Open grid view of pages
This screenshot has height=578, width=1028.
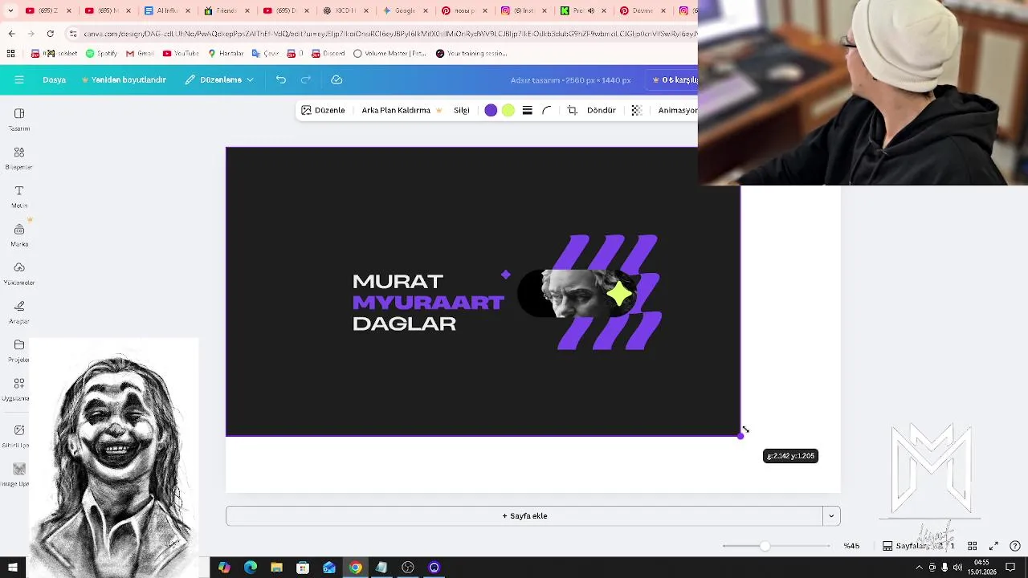click(972, 546)
